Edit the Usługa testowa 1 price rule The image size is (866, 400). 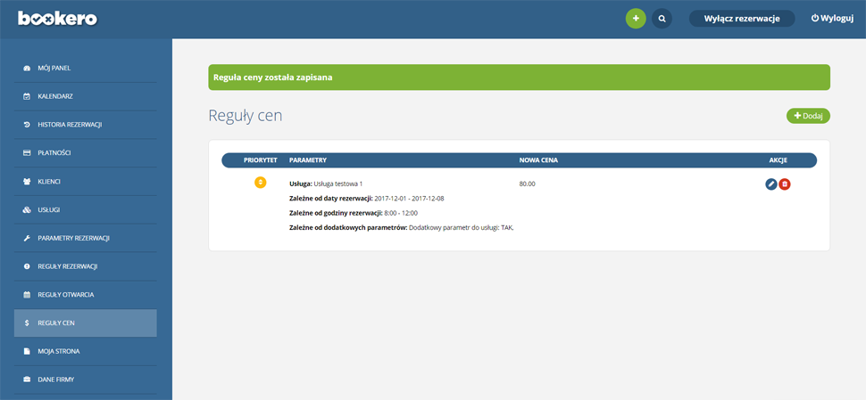pos(771,184)
